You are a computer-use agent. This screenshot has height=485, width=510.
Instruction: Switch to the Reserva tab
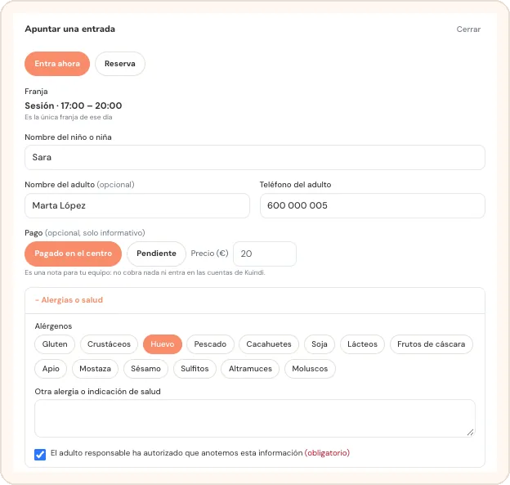tap(119, 64)
